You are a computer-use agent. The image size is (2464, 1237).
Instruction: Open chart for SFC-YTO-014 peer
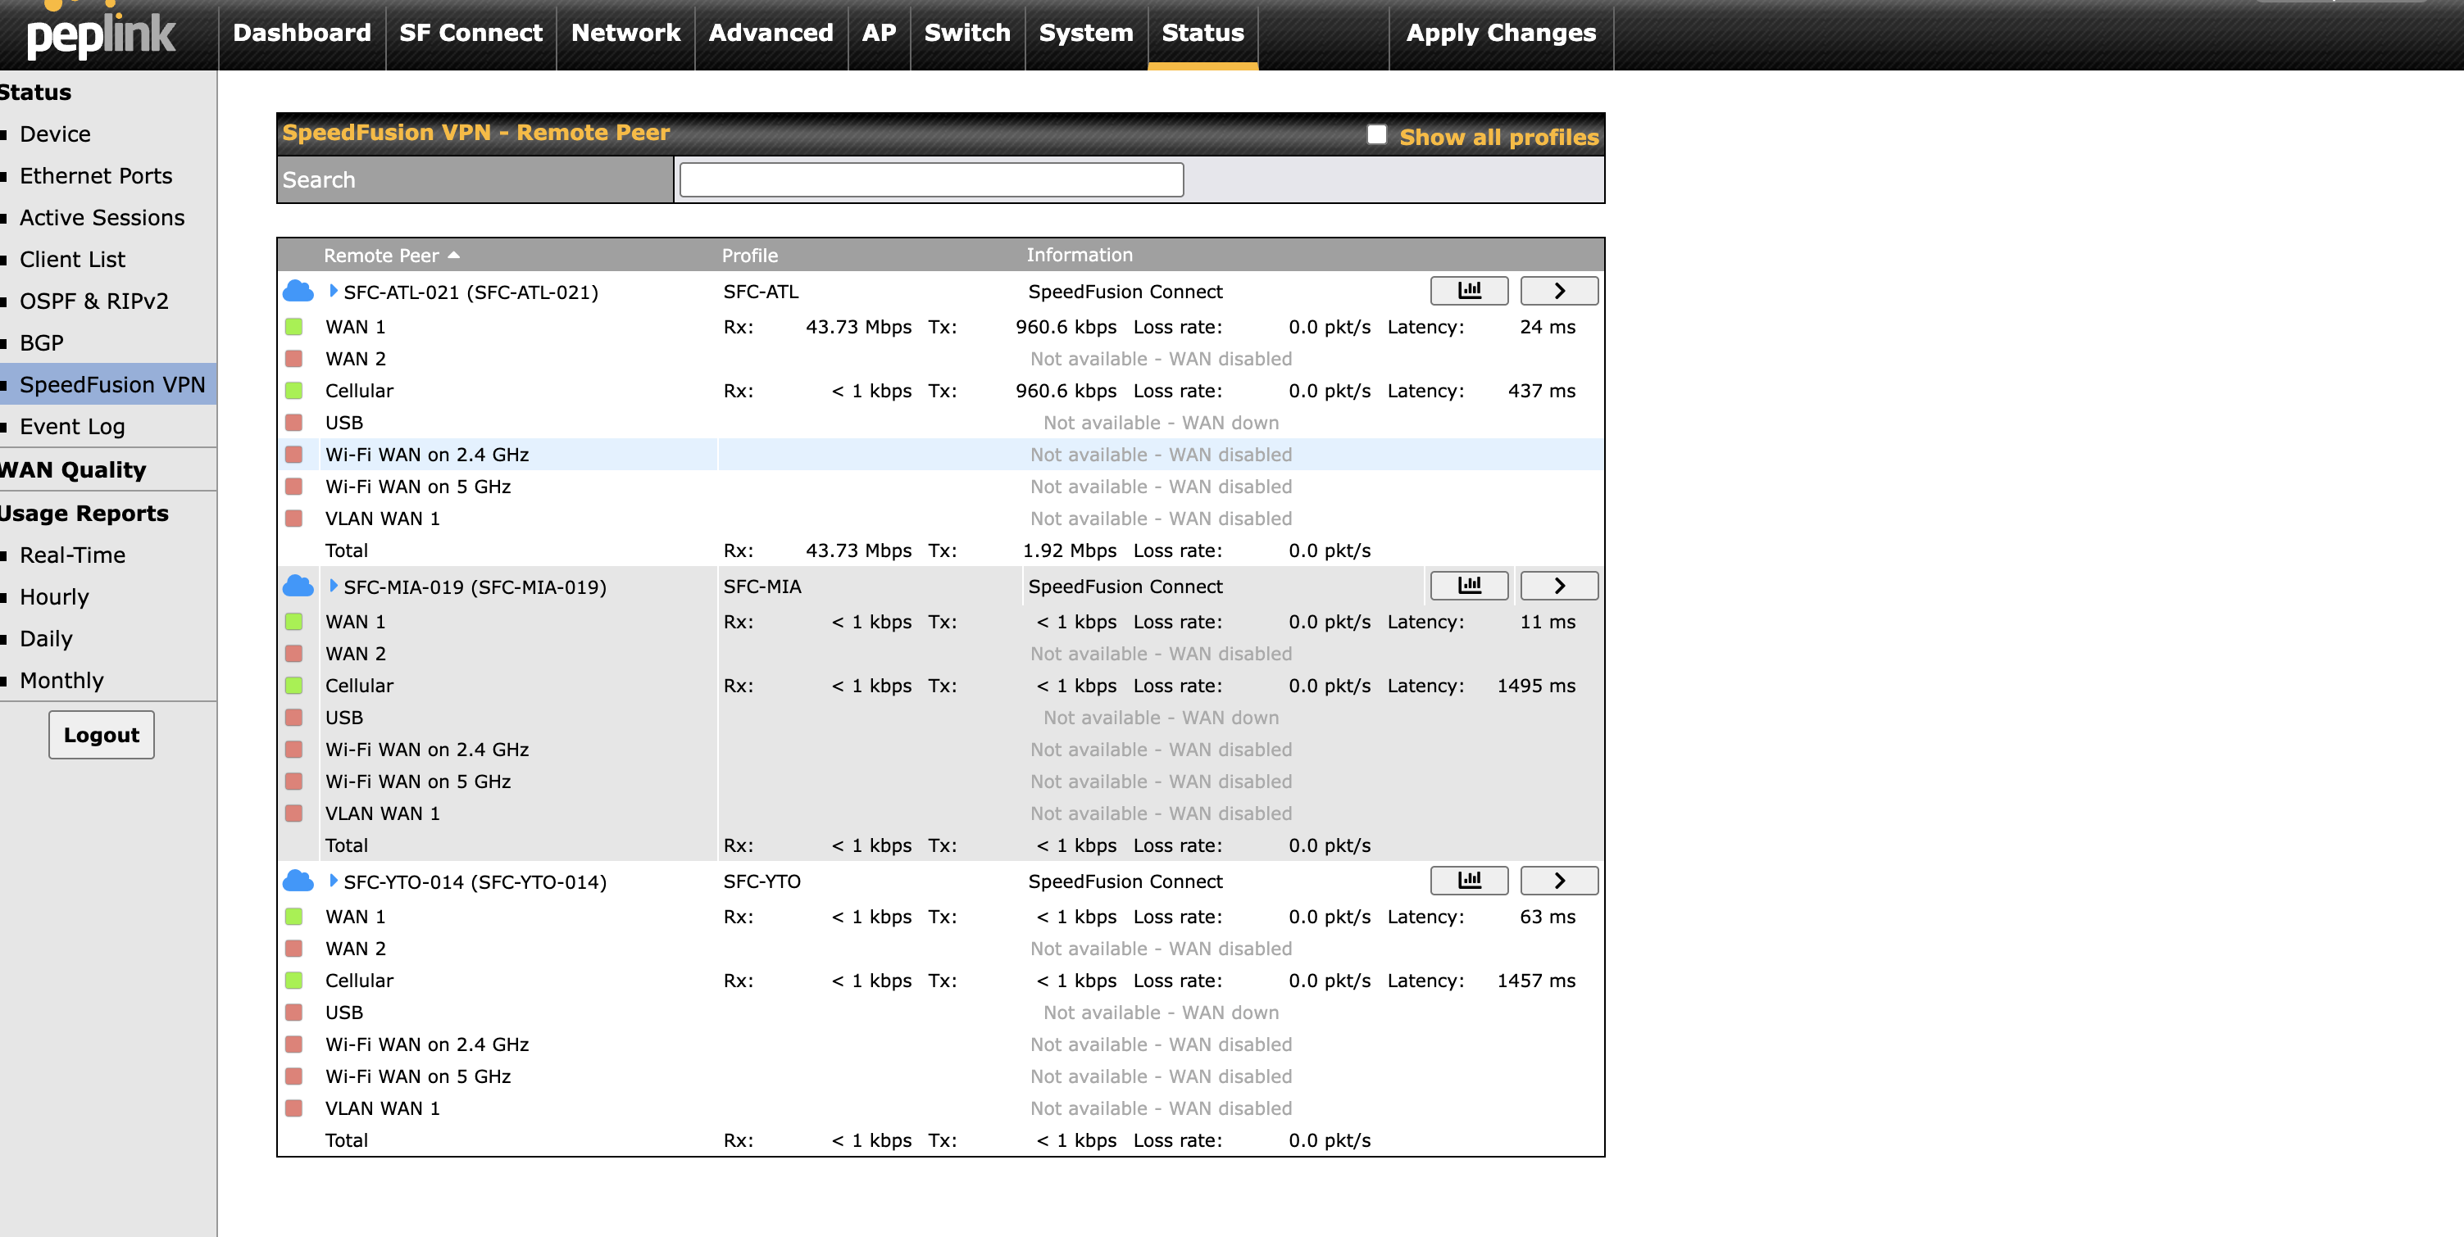tap(1468, 881)
